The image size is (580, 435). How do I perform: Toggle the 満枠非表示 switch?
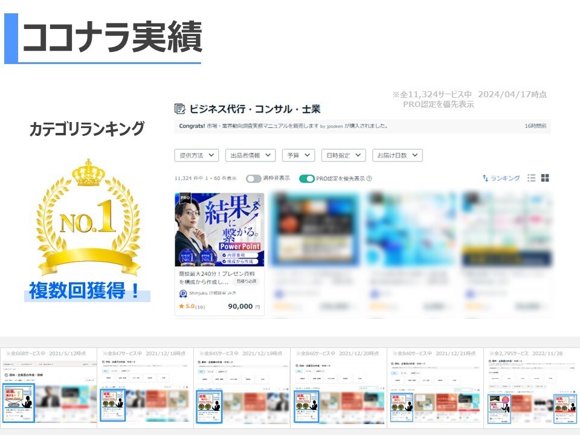253,179
